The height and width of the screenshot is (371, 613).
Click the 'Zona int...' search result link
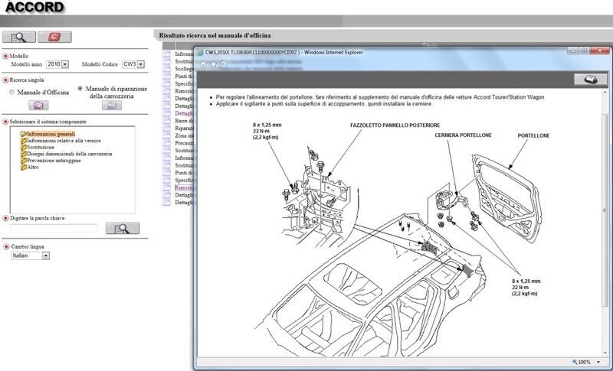pos(184,135)
